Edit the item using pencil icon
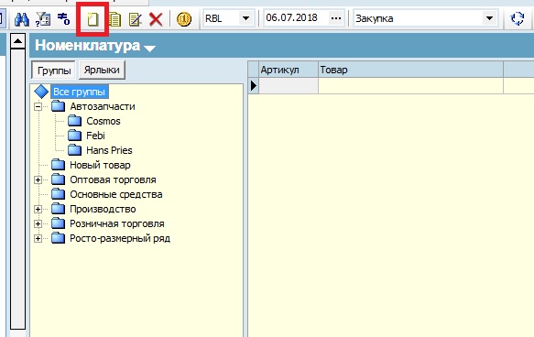This screenshot has width=534, height=337. (136, 19)
